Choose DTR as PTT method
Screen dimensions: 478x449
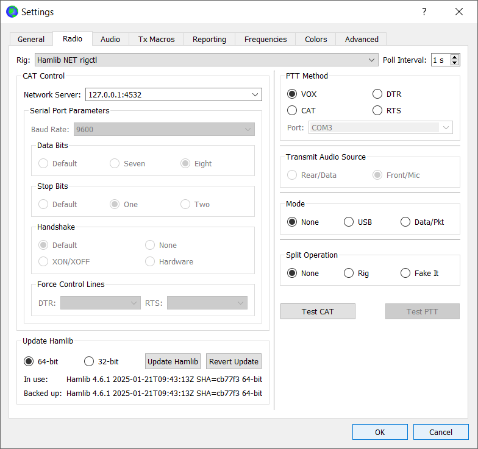[377, 94]
